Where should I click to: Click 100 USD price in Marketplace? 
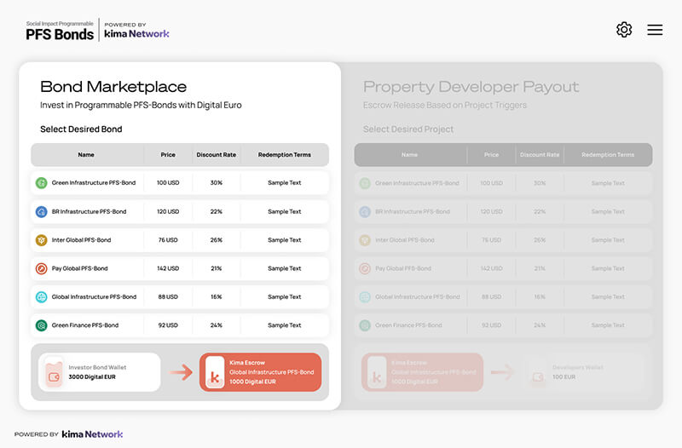tap(168, 183)
